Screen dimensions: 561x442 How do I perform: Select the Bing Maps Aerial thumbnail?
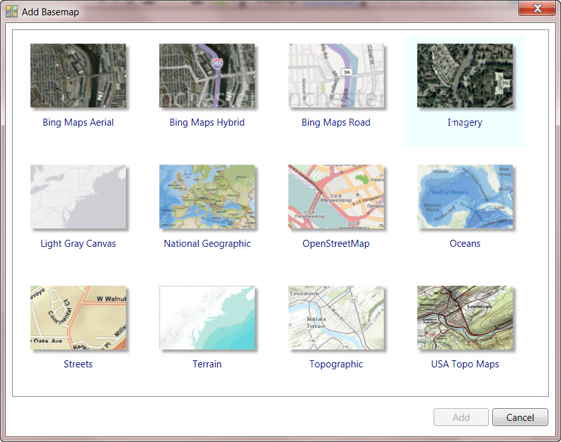click(78, 76)
